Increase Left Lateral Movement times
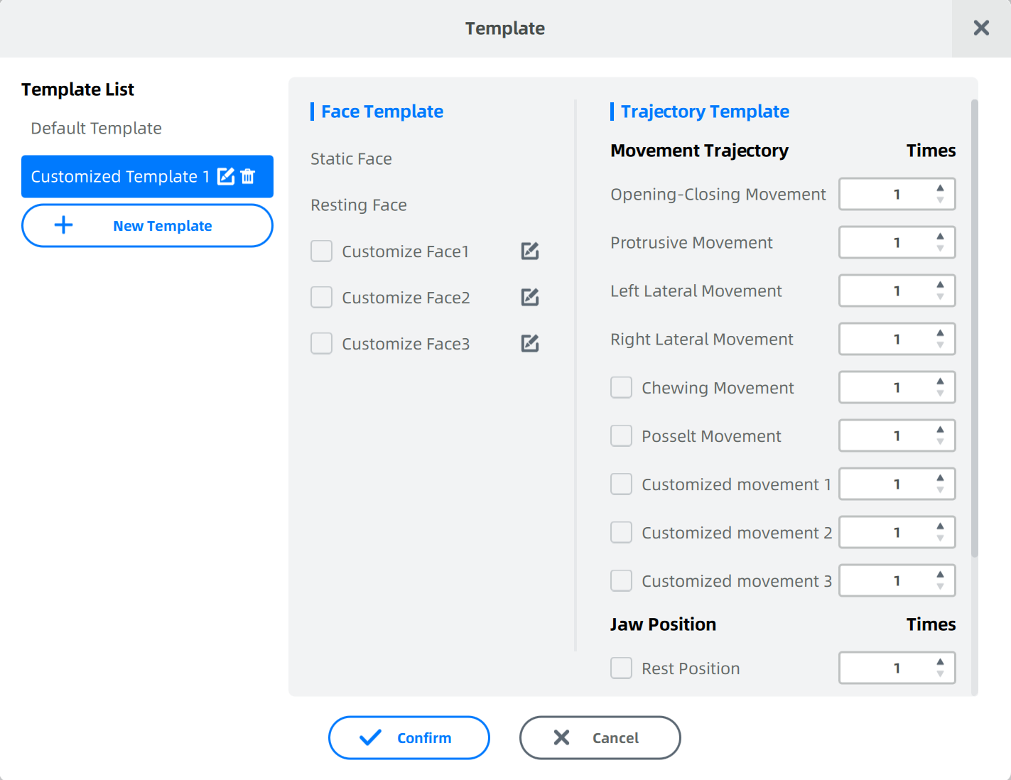The height and width of the screenshot is (780, 1011). pyautogui.click(x=940, y=285)
